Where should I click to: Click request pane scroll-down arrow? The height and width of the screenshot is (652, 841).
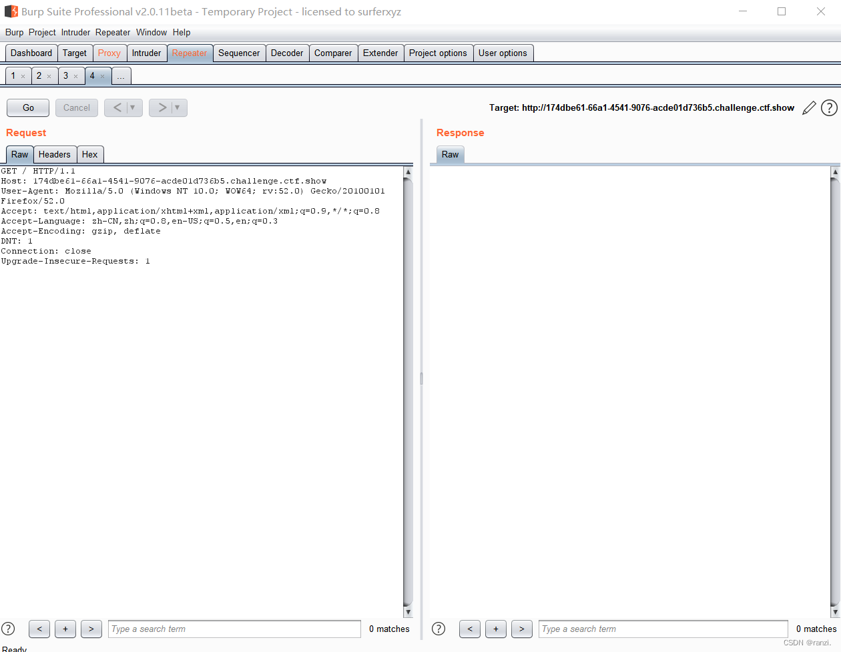click(408, 612)
